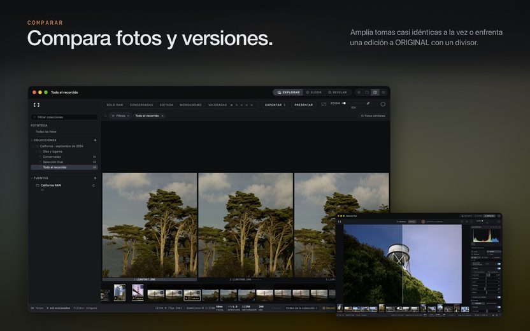The height and width of the screenshot is (331, 530).
Task: Select the California RAW source
Action: pos(51,185)
